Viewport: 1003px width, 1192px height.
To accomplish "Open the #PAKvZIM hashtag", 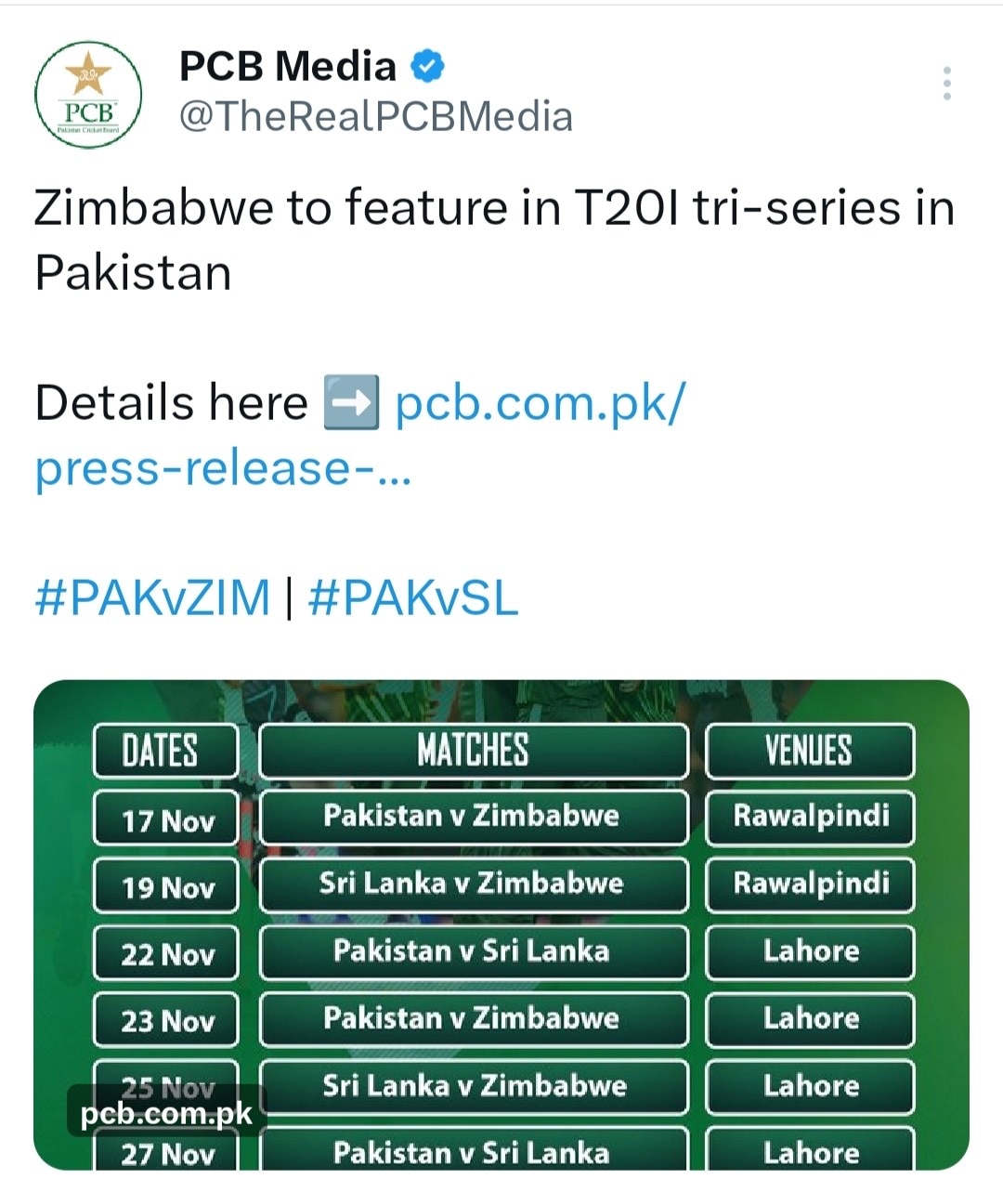I will coord(152,596).
